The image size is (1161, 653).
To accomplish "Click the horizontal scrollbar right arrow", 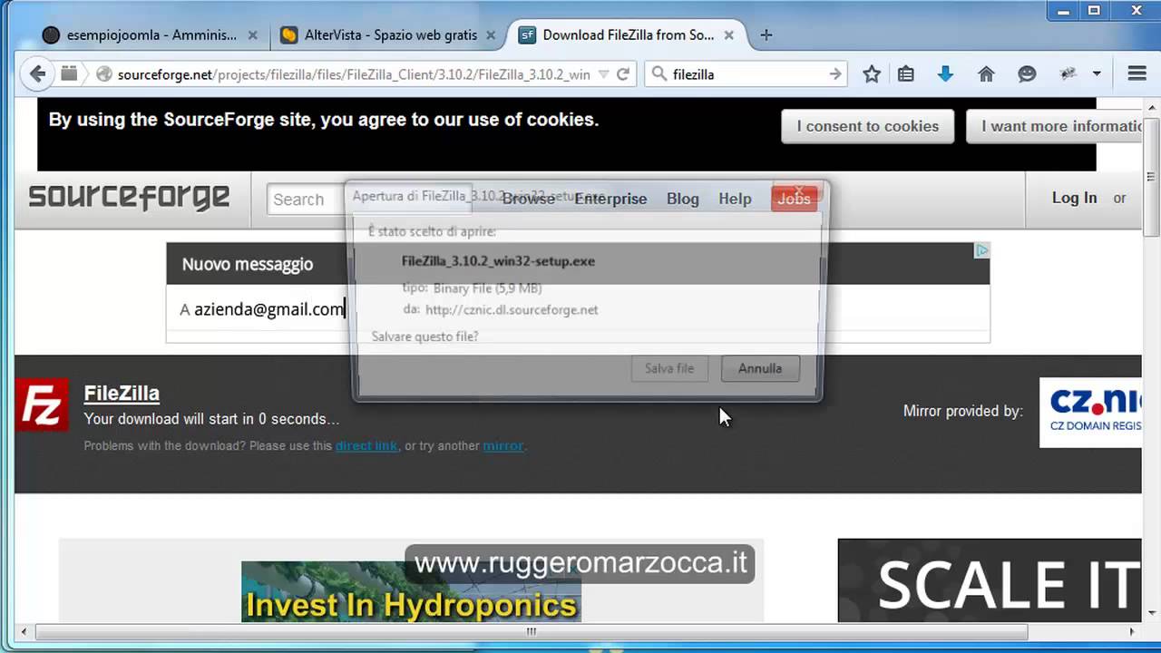I will (x=1132, y=631).
